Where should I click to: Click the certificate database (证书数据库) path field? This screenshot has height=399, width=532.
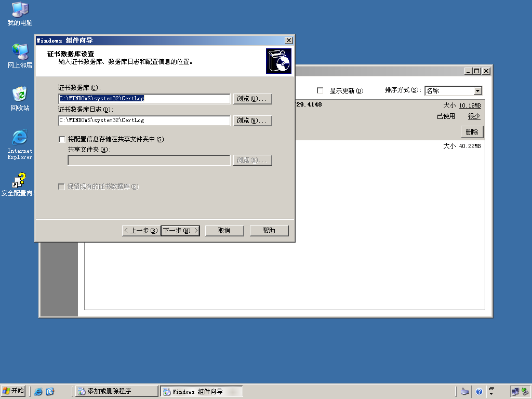[x=144, y=99]
